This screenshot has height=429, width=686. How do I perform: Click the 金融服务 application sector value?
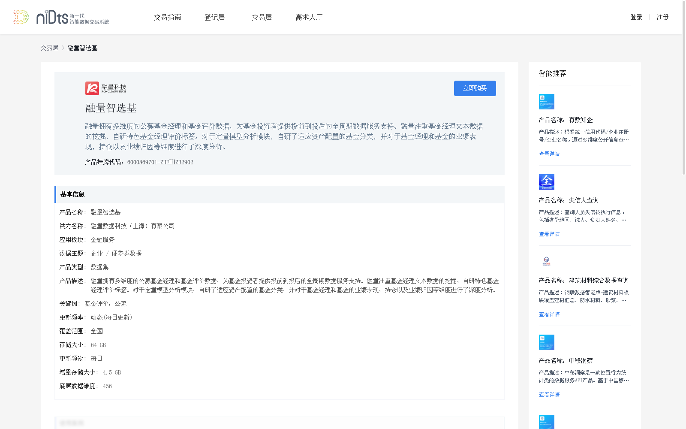(102, 240)
